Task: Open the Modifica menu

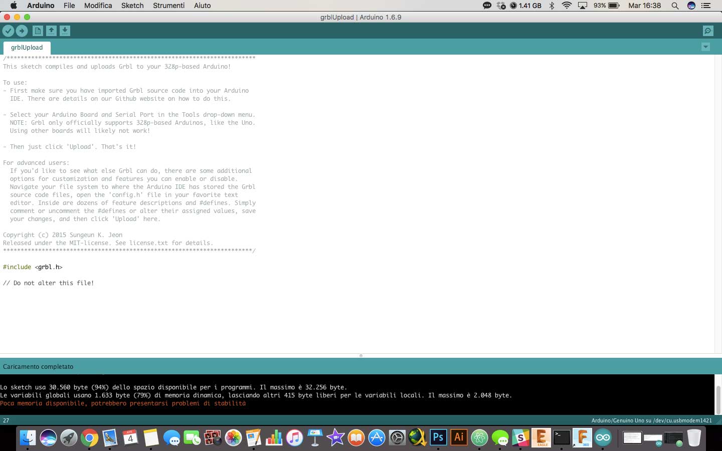Action: [x=98, y=6]
